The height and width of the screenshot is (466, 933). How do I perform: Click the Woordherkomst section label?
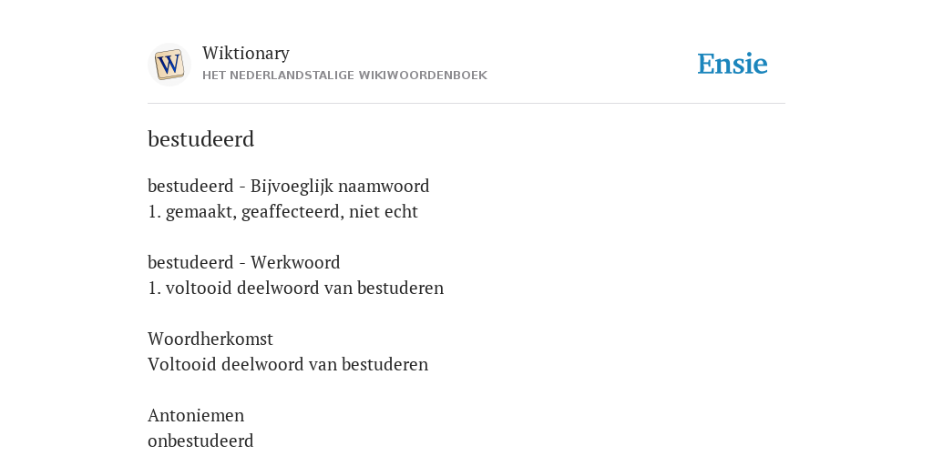[210, 339]
